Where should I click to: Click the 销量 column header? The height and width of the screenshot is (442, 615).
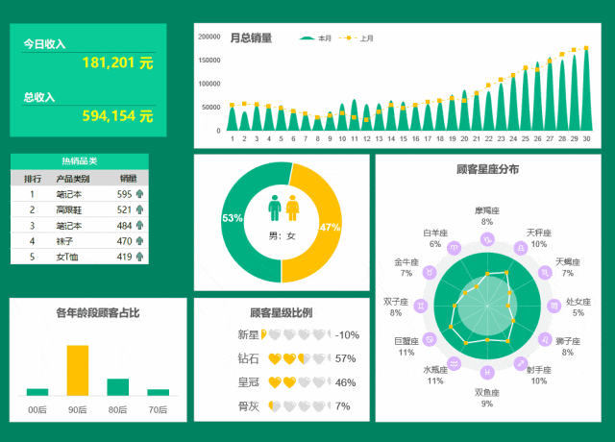(128, 179)
